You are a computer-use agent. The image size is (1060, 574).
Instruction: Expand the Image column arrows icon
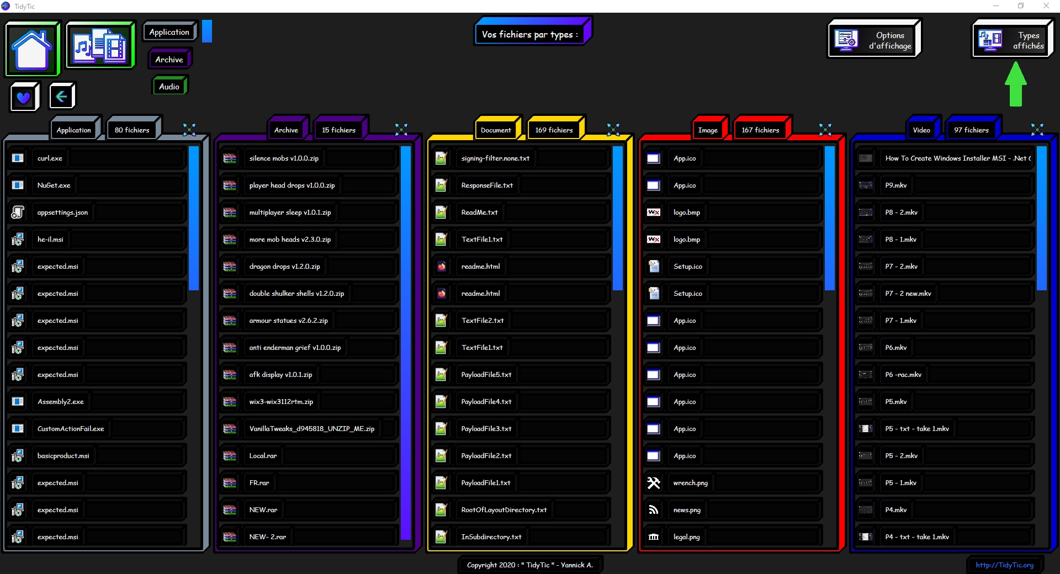pos(825,130)
